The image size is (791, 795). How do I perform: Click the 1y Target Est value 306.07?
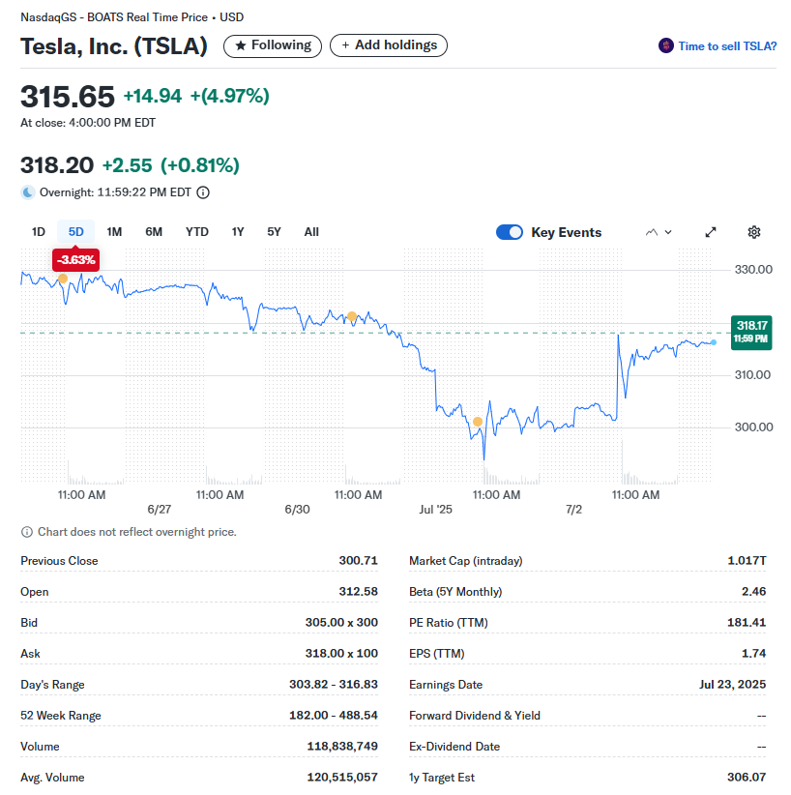[x=747, y=777]
